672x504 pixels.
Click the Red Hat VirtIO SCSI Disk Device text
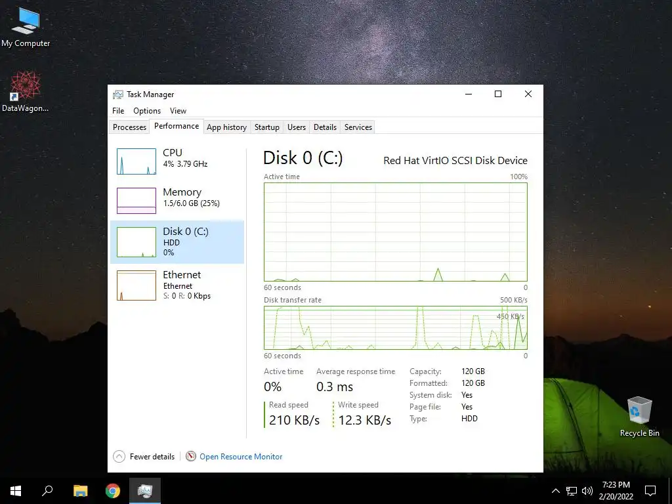pos(455,160)
